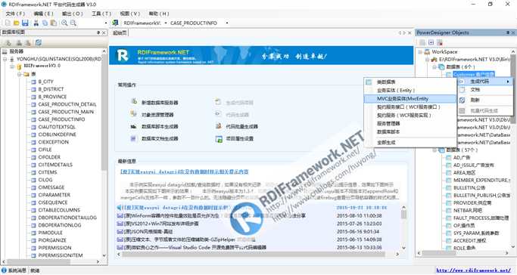Click the Copy toolbar icon

coord(45,23)
